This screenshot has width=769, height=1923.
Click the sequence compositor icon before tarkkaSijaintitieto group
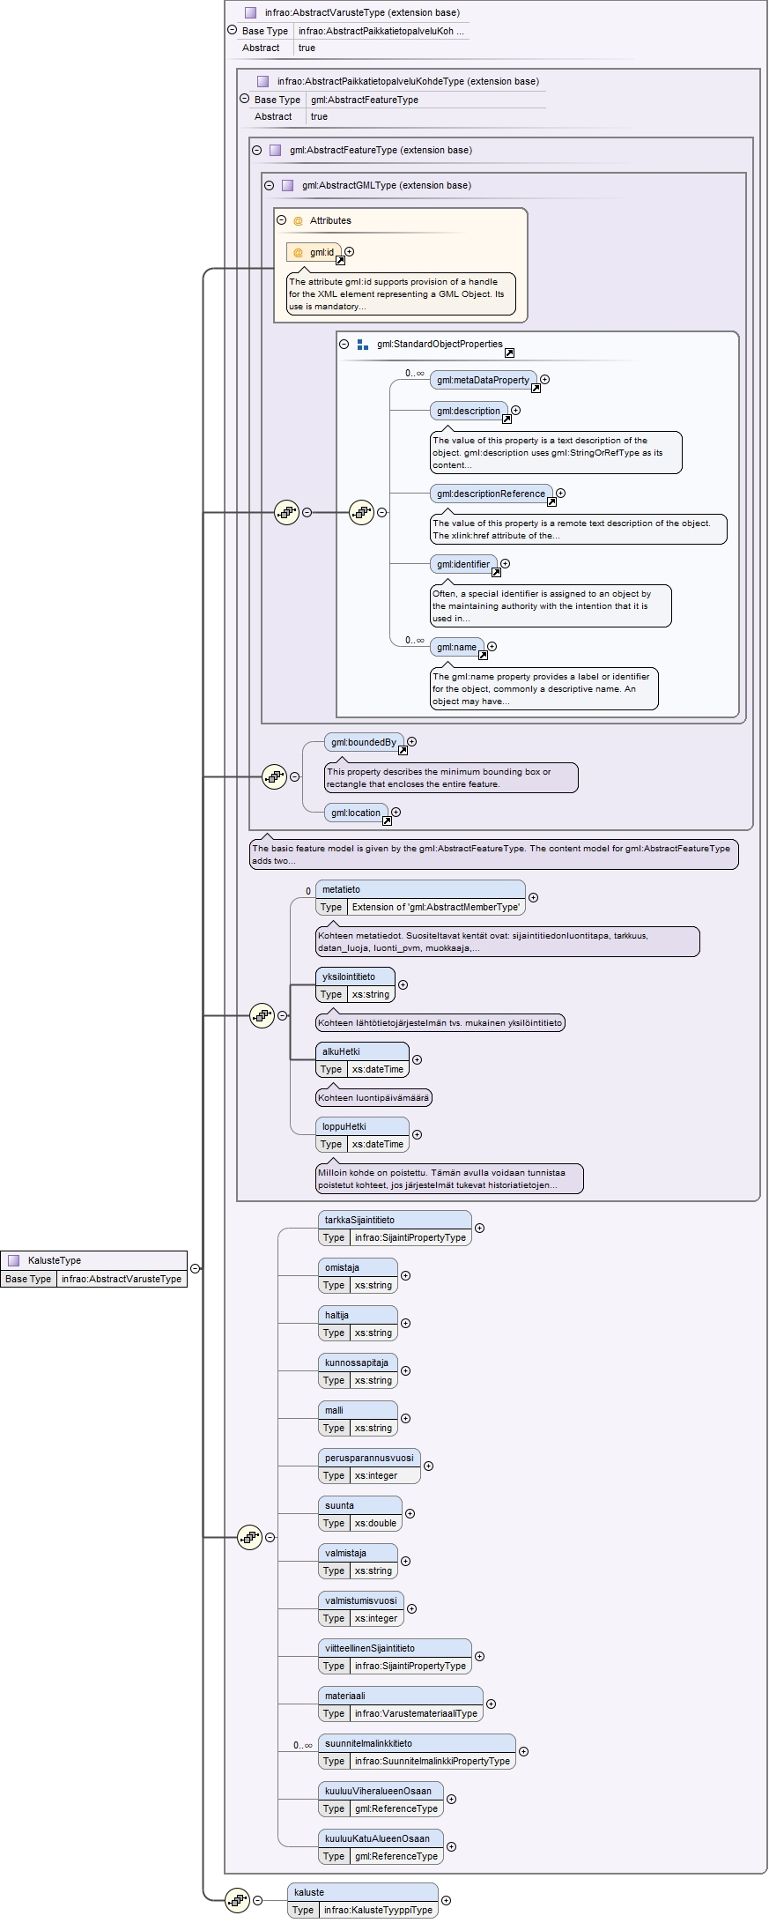click(250, 1537)
